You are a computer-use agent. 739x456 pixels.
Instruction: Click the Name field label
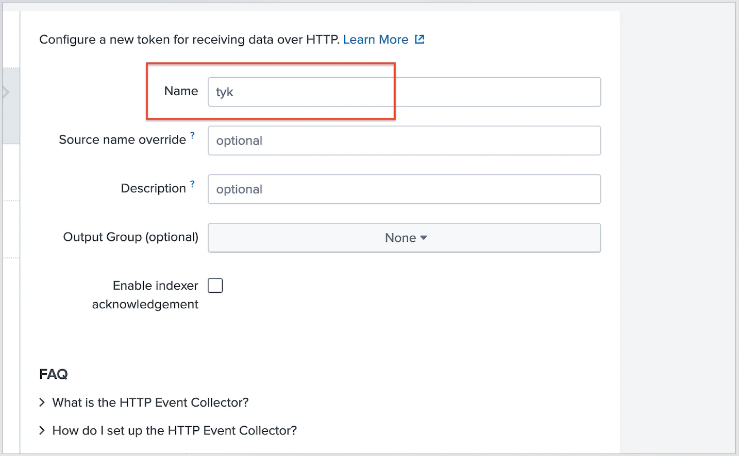click(181, 91)
